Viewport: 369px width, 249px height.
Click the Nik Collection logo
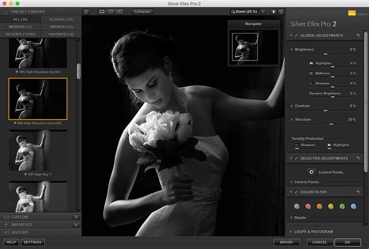(358, 13)
